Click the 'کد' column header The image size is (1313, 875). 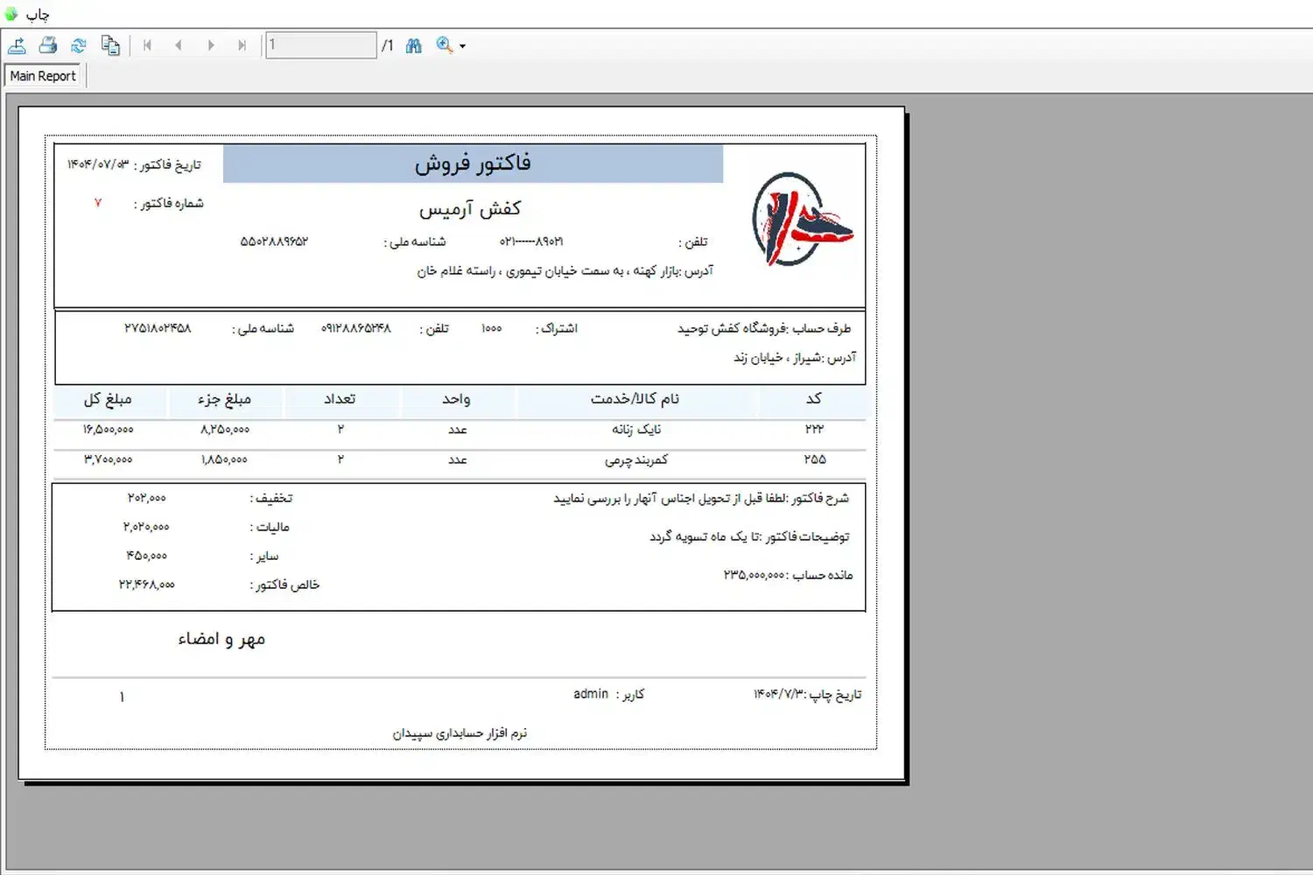coord(814,399)
